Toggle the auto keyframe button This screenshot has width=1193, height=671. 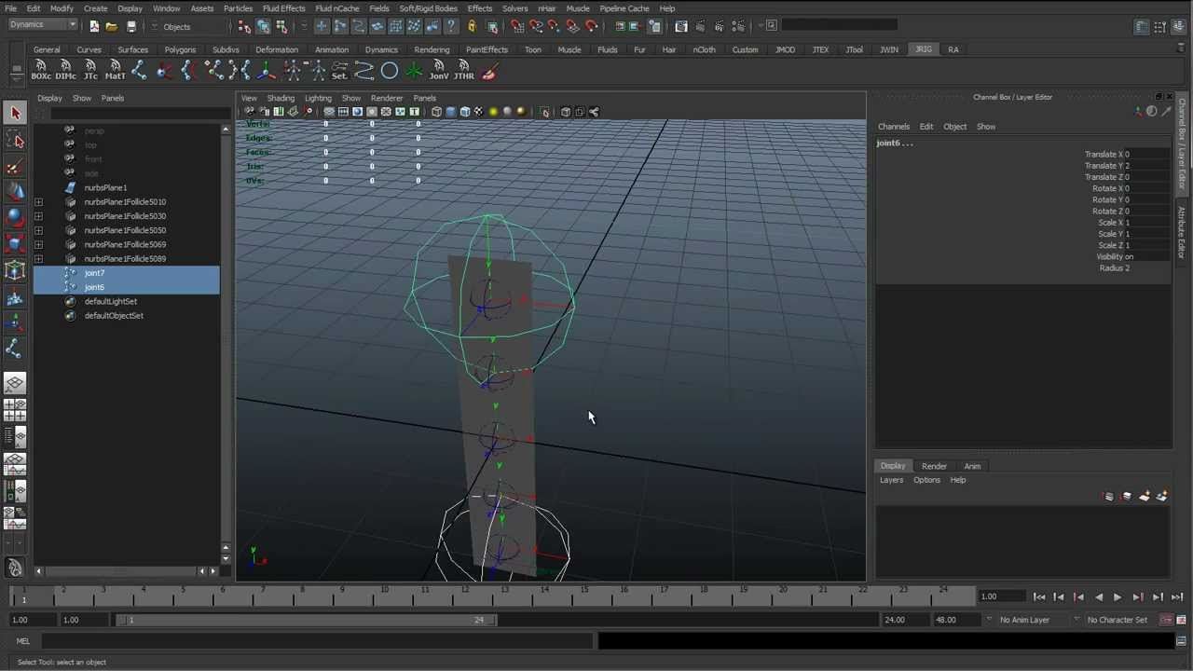click(1166, 620)
